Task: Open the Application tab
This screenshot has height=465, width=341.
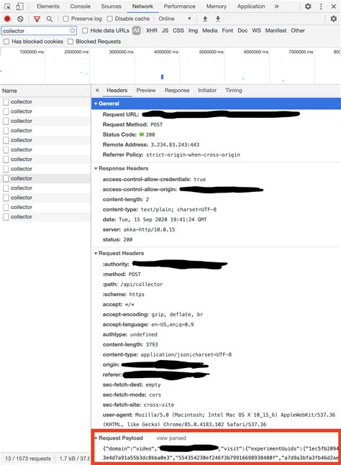Action: click(x=251, y=6)
